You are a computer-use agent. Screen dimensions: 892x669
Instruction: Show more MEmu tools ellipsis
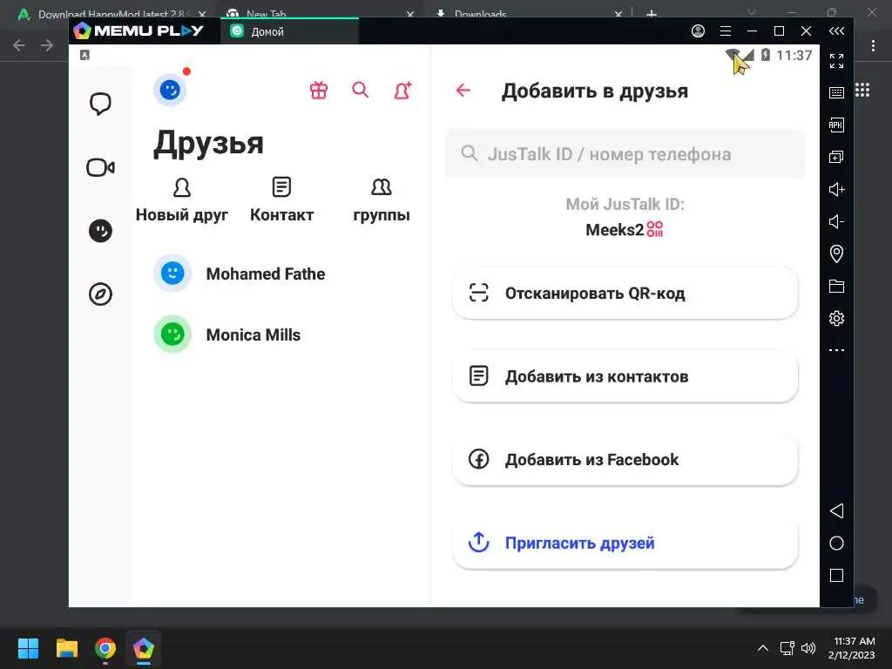click(x=836, y=350)
